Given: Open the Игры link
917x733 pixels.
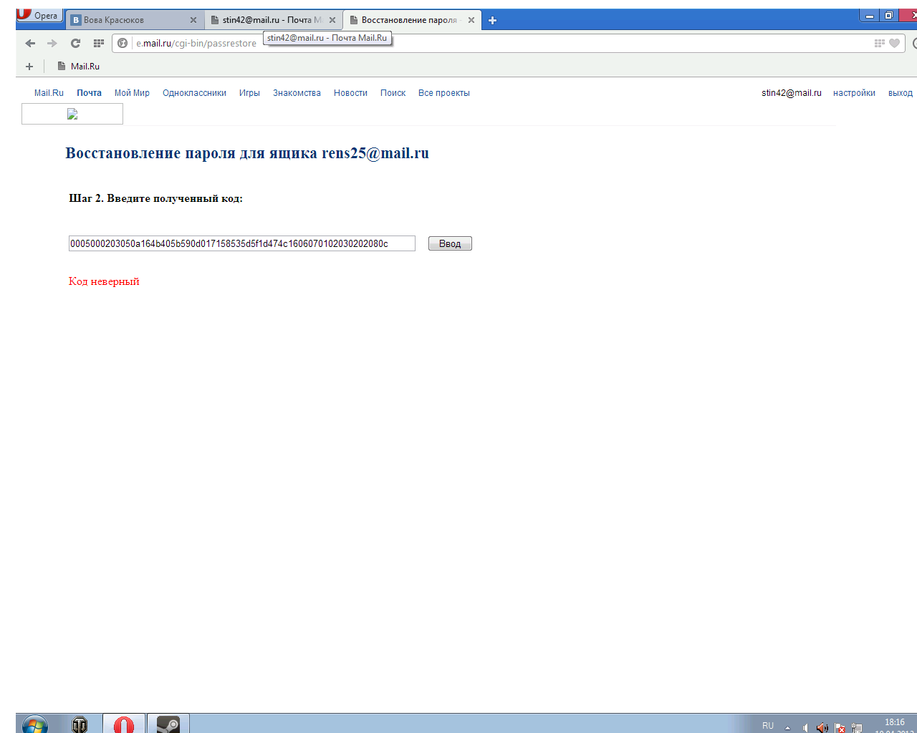Looking at the screenshot, I should click(249, 93).
